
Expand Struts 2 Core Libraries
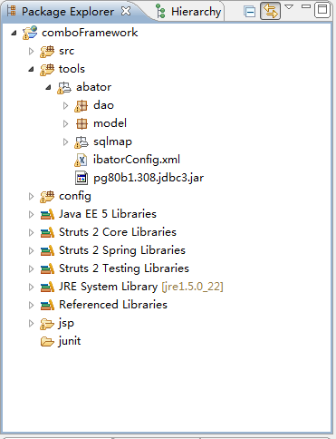click(x=31, y=232)
